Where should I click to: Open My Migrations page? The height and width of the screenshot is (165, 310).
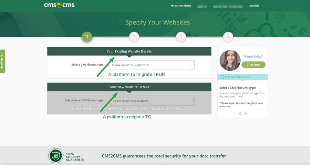click(181, 6)
